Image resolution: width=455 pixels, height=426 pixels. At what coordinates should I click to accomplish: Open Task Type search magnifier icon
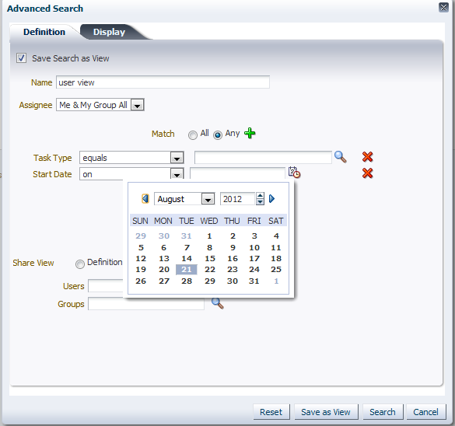pos(340,157)
